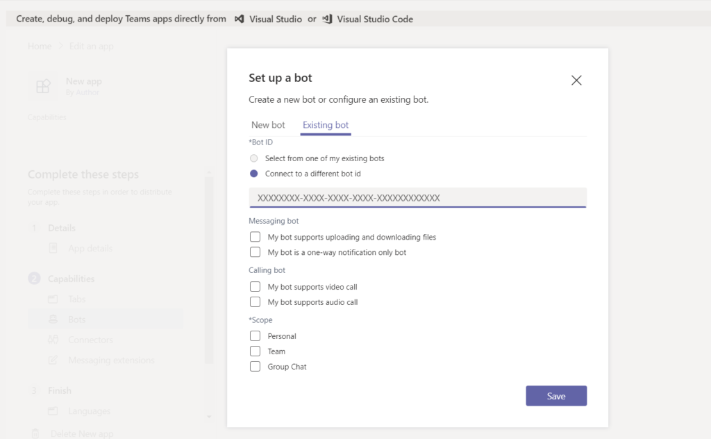Click the Visual Studio Code logo icon
Screen dimensions: 711x439
click(x=328, y=19)
